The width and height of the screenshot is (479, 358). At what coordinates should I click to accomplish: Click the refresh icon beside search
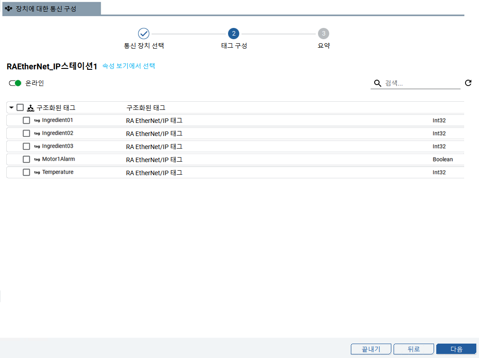(x=468, y=83)
